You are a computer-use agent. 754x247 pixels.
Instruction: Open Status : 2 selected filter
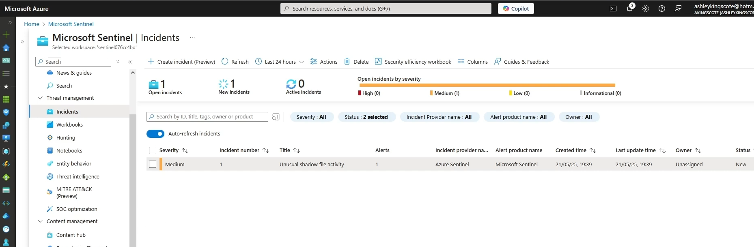point(366,117)
